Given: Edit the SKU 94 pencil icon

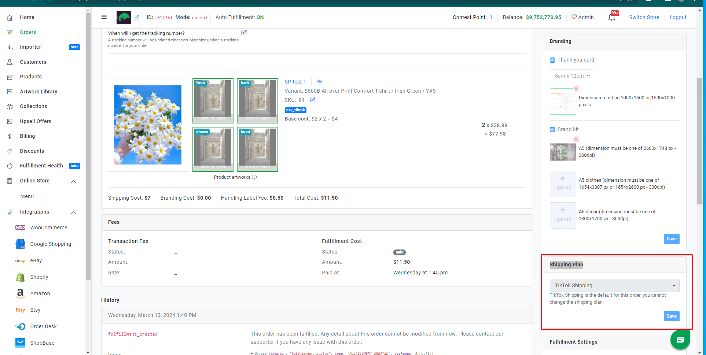Looking at the screenshot, I should (x=313, y=100).
